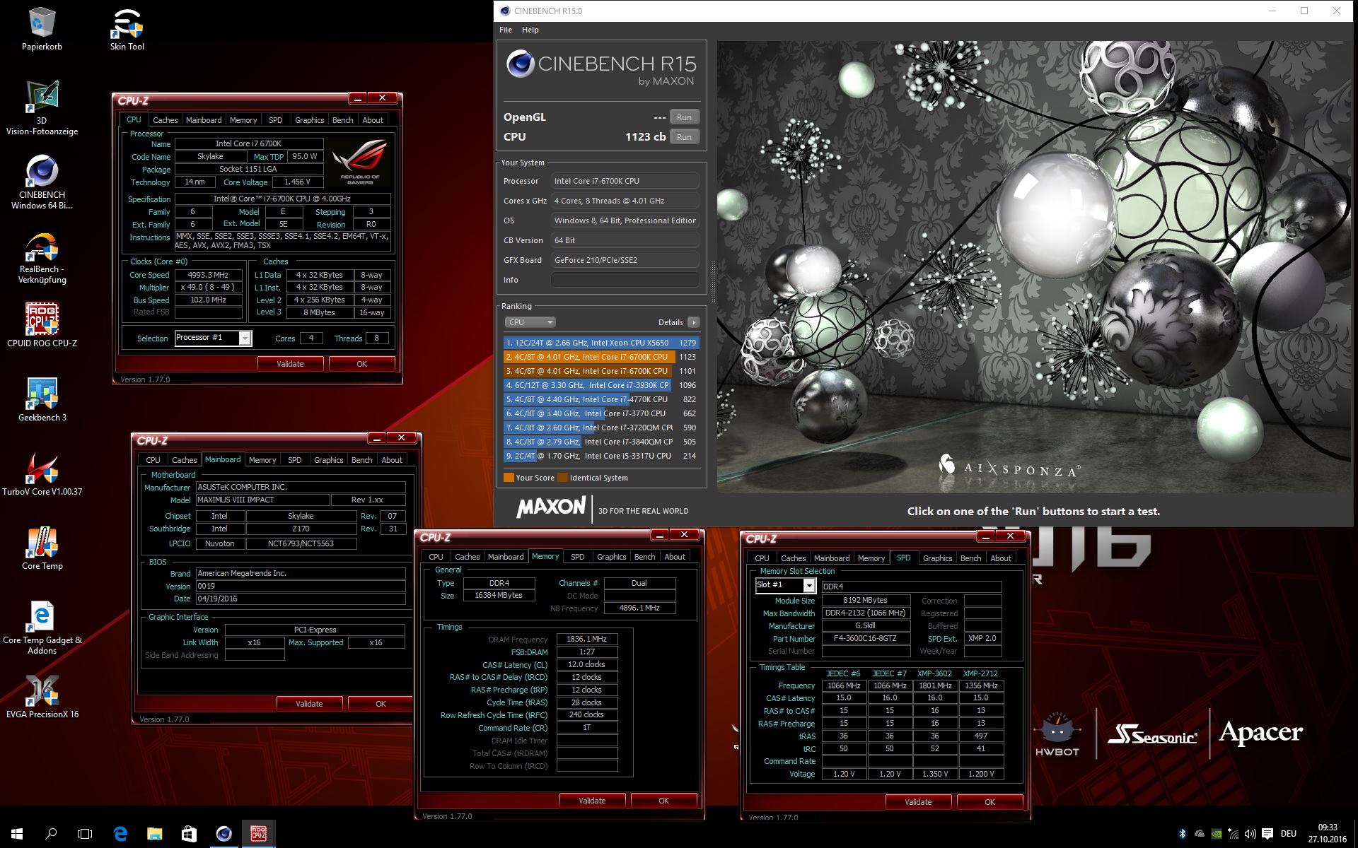The height and width of the screenshot is (848, 1358).
Task: Launch Core Temp desktop icon
Action: (x=42, y=548)
